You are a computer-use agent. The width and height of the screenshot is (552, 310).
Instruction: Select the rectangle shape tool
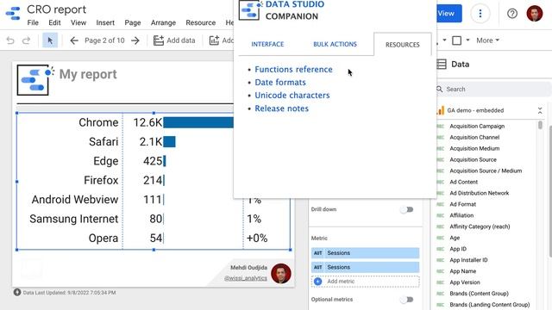(x=456, y=40)
